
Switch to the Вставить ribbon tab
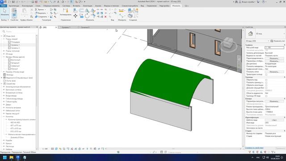[76, 6]
